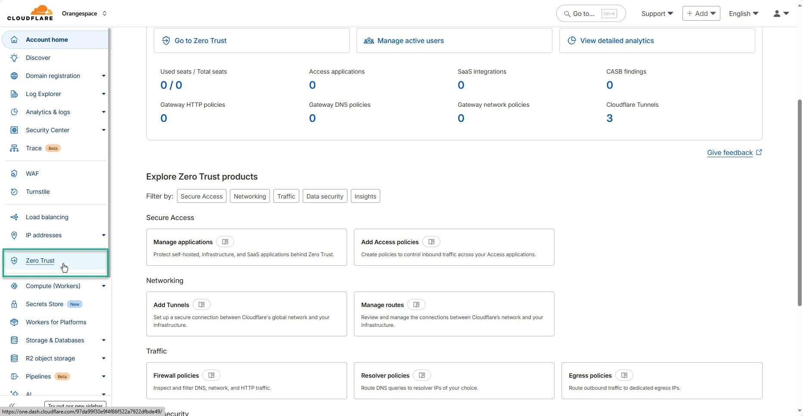Image resolution: width=803 pixels, height=416 pixels.
Task: Click the Workers for Platforms icon
Action: [14, 322]
